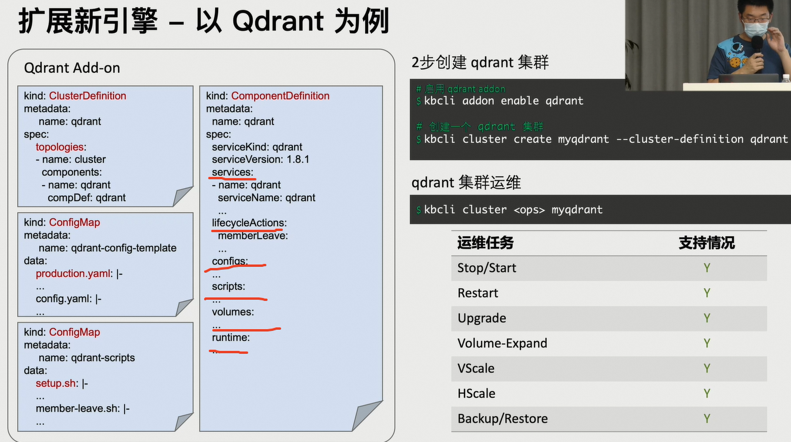The height and width of the screenshot is (442, 791).
Task: Select the "services:" key
Action: pos(232,172)
